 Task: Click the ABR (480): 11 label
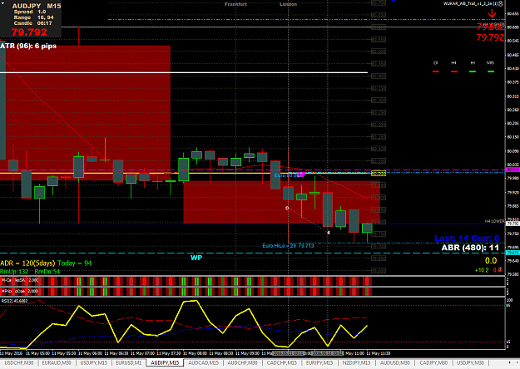click(470, 248)
